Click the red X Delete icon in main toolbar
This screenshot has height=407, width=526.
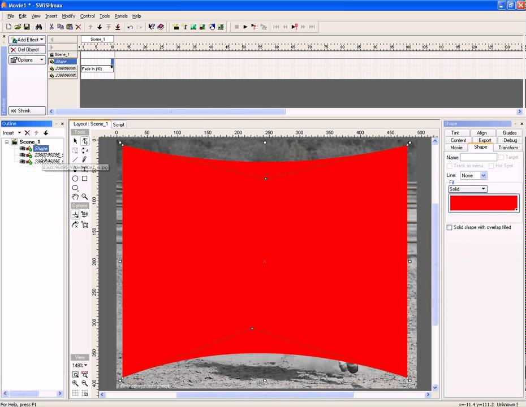click(x=78, y=27)
